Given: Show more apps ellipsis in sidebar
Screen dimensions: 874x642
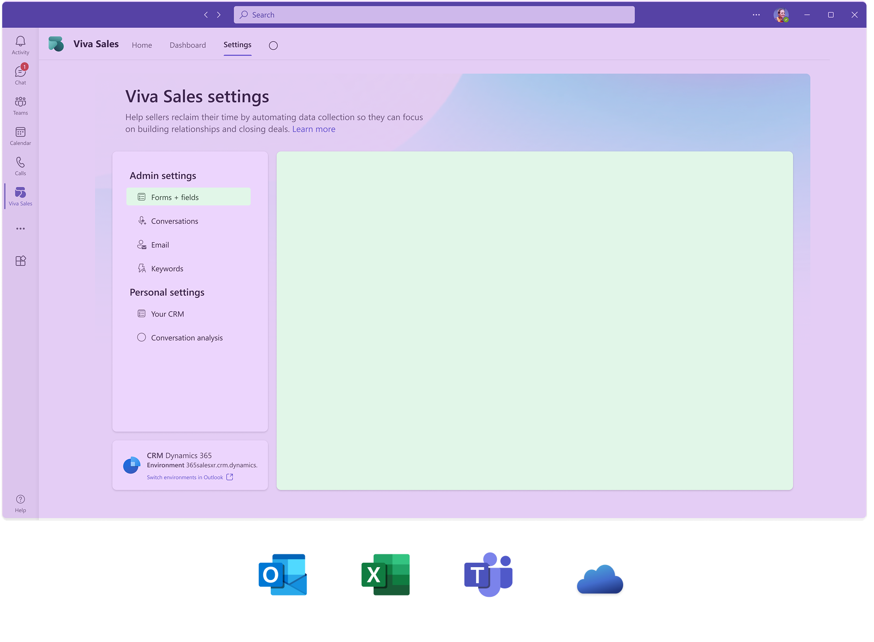Looking at the screenshot, I should tap(20, 228).
